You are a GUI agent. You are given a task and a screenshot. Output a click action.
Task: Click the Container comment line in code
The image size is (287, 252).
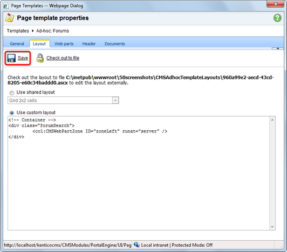32,120
